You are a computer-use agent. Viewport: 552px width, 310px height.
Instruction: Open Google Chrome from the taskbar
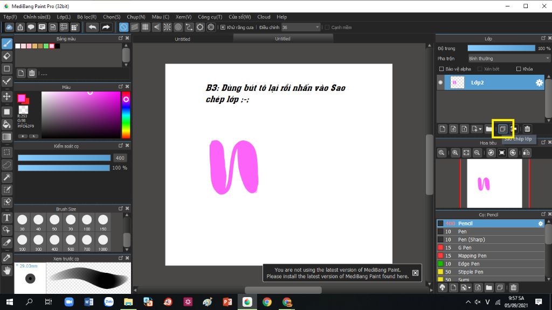pos(267,302)
